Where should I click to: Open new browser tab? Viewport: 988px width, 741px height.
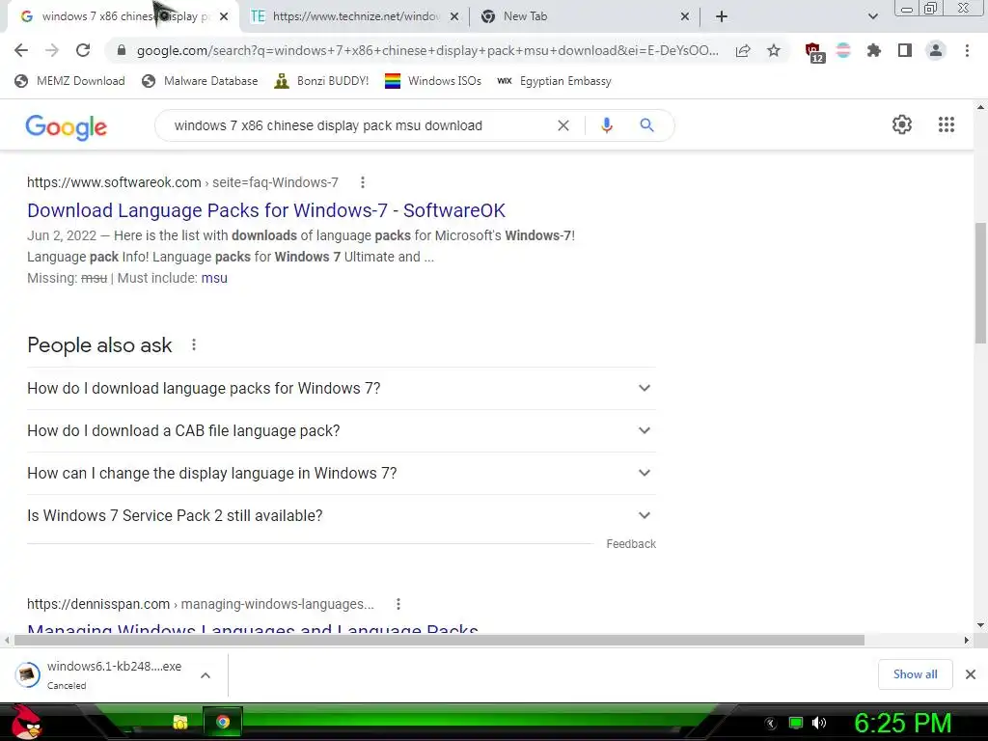tap(722, 16)
